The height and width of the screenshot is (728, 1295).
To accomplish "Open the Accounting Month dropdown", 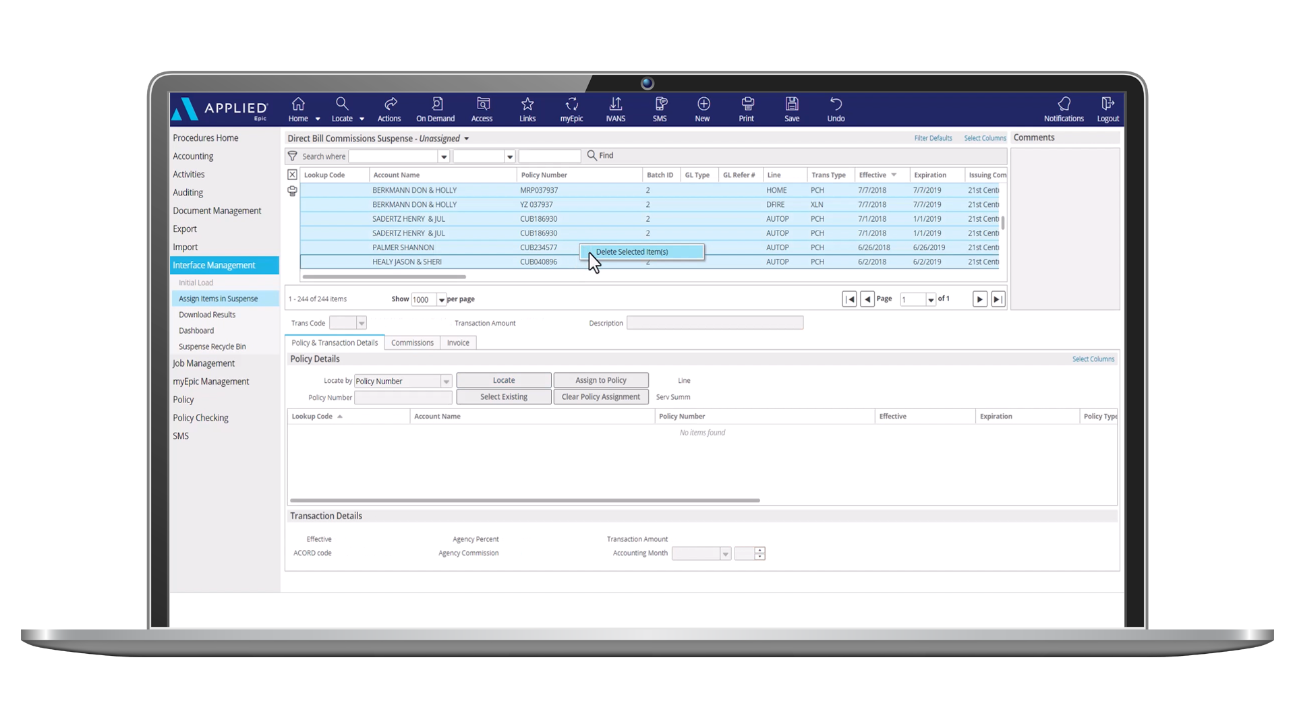I will pos(725,554).
